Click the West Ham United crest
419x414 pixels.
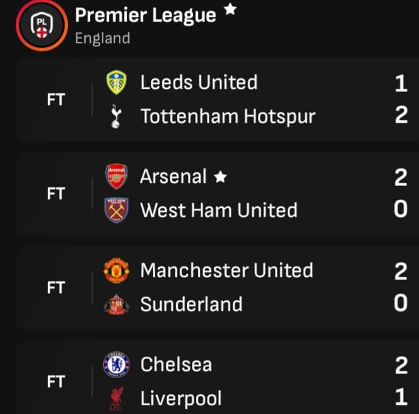click(116, 210)
